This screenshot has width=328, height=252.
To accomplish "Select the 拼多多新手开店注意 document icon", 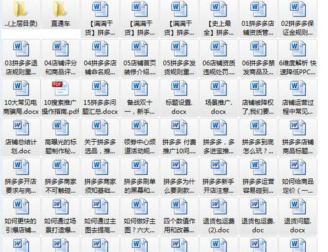I will 218,167.
